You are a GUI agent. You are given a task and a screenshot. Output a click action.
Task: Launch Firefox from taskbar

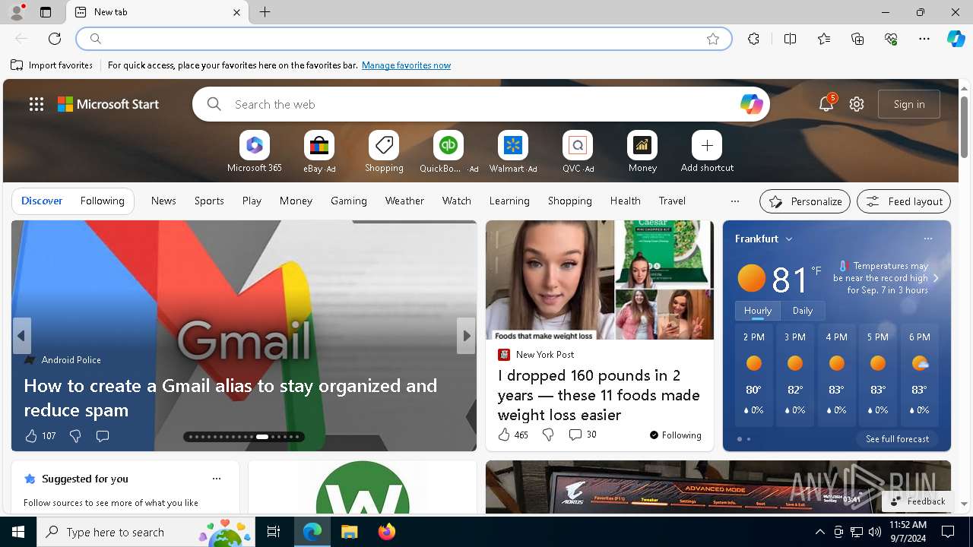(387, 532)
